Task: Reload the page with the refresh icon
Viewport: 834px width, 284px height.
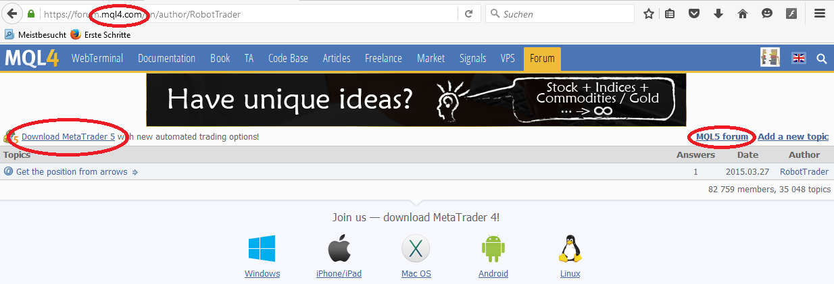Action: (468, 13)
